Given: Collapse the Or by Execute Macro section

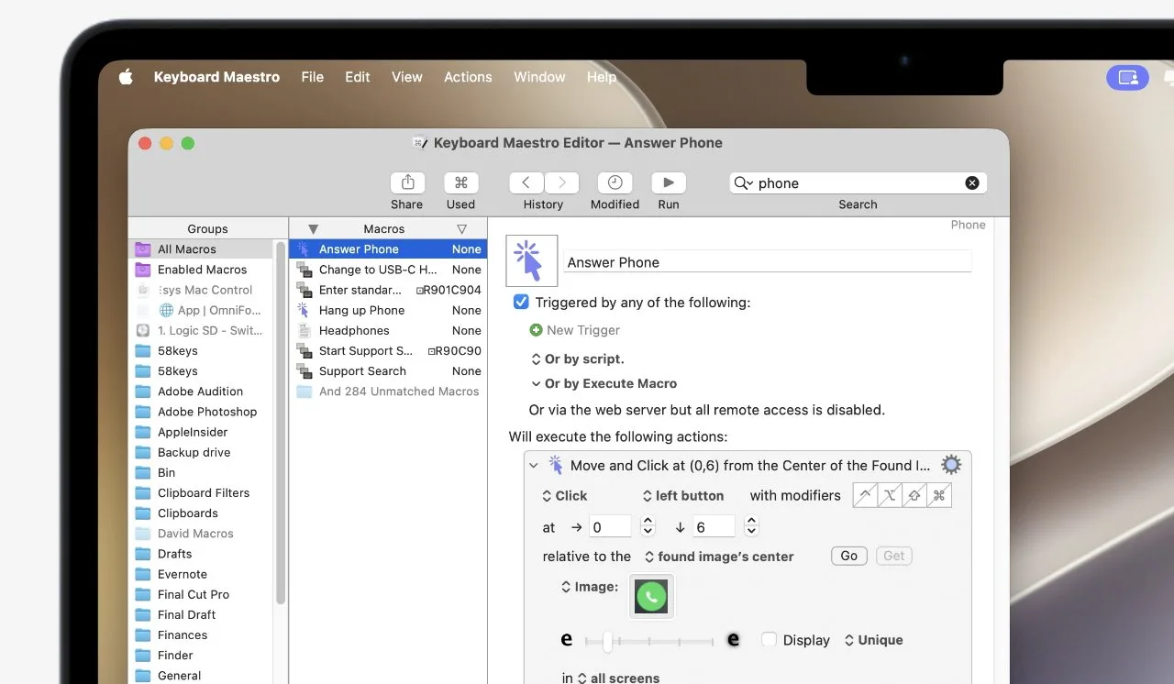Looking at the screenshot, I should (x=604, y=384).
